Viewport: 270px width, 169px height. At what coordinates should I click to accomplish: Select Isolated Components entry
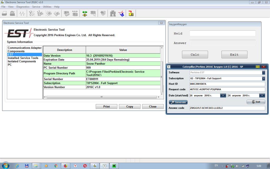point(22,61)
